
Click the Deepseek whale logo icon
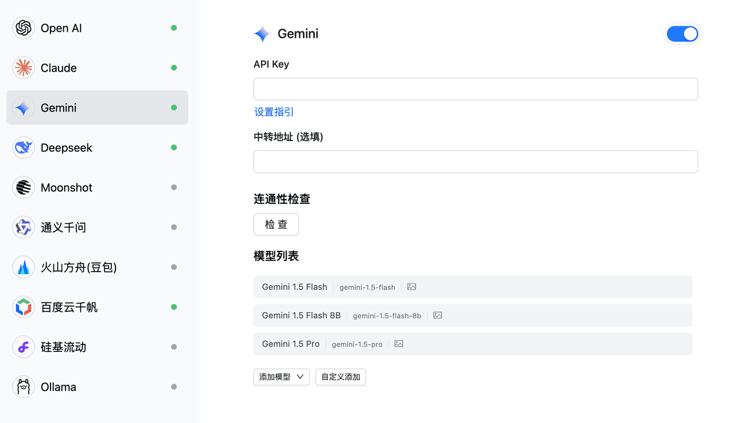point(24,148)
